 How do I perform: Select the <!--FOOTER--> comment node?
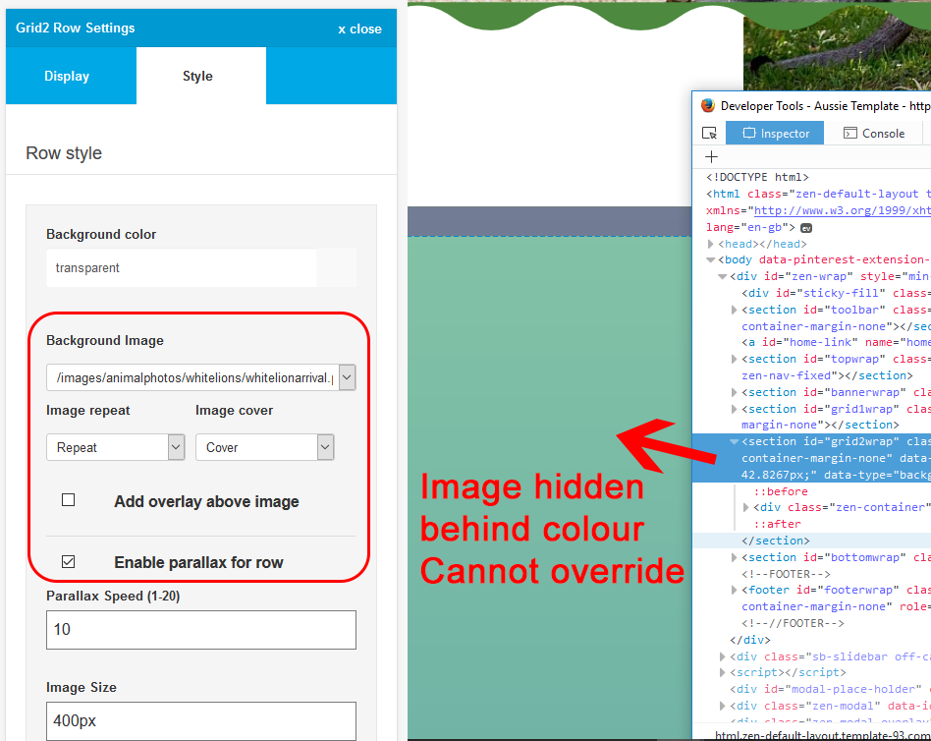[x=786, y=574]
